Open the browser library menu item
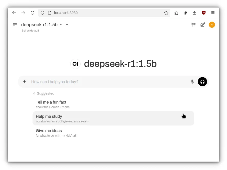The height and width of the screenshot is (170, 227). point(185,13)
